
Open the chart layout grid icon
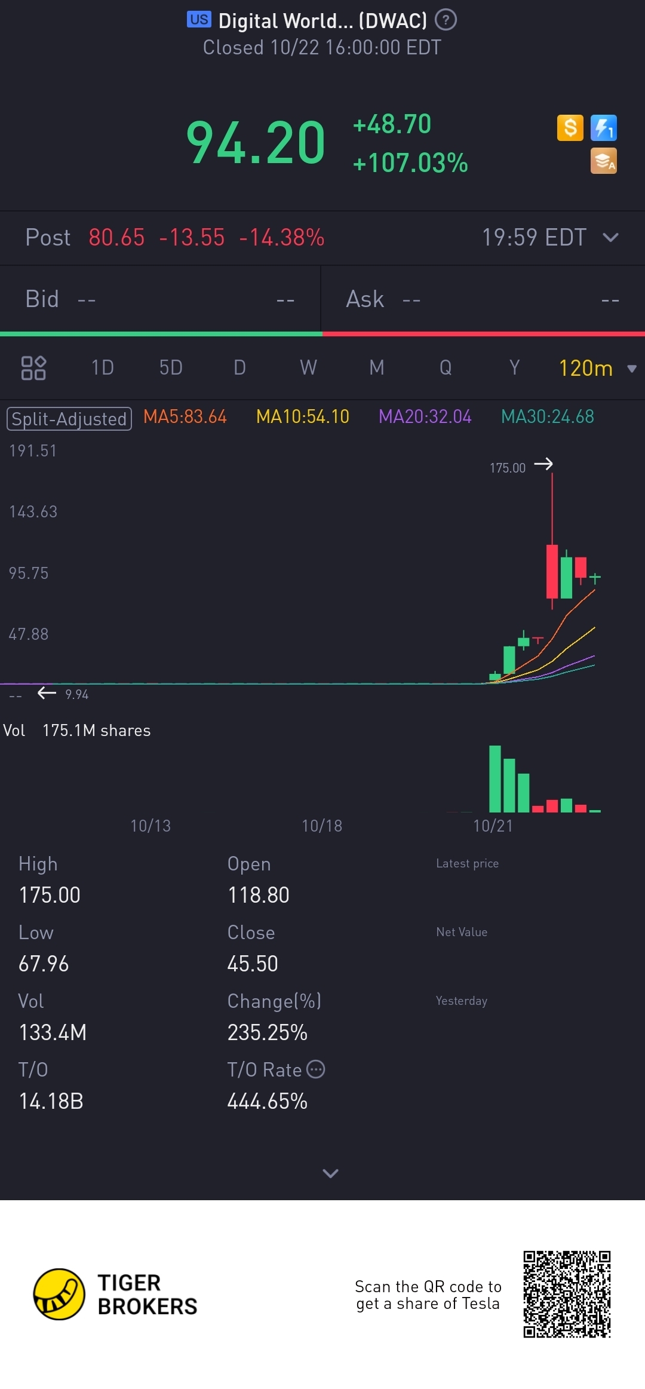(33, 367)
